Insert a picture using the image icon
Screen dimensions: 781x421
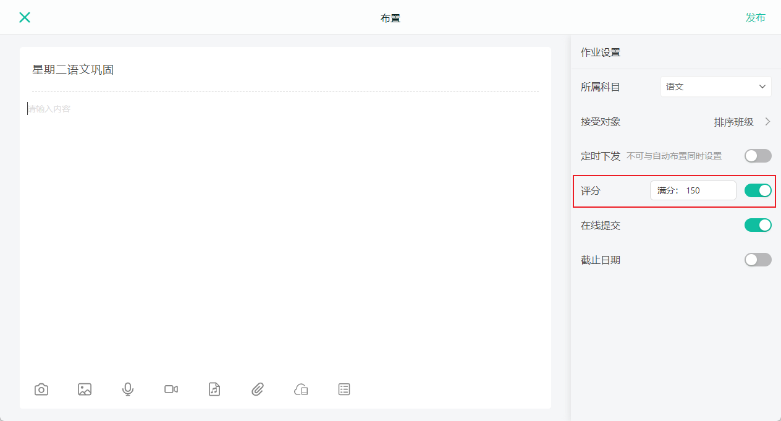(85, 389)
